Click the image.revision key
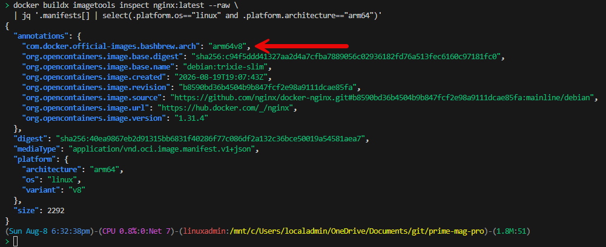Viewport: 606px width, 247px height. tap(96, 87)
